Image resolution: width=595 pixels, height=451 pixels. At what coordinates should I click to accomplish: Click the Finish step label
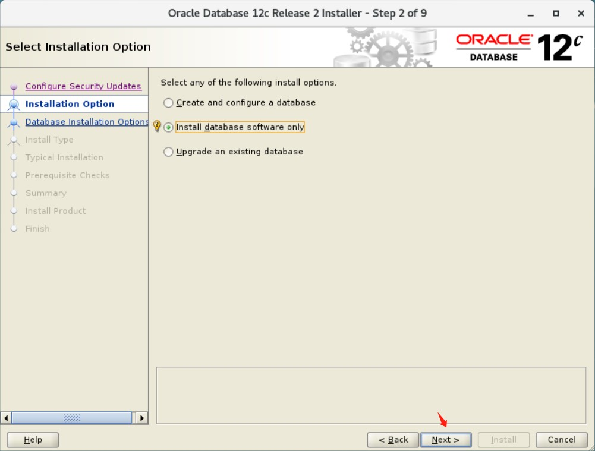37,229
